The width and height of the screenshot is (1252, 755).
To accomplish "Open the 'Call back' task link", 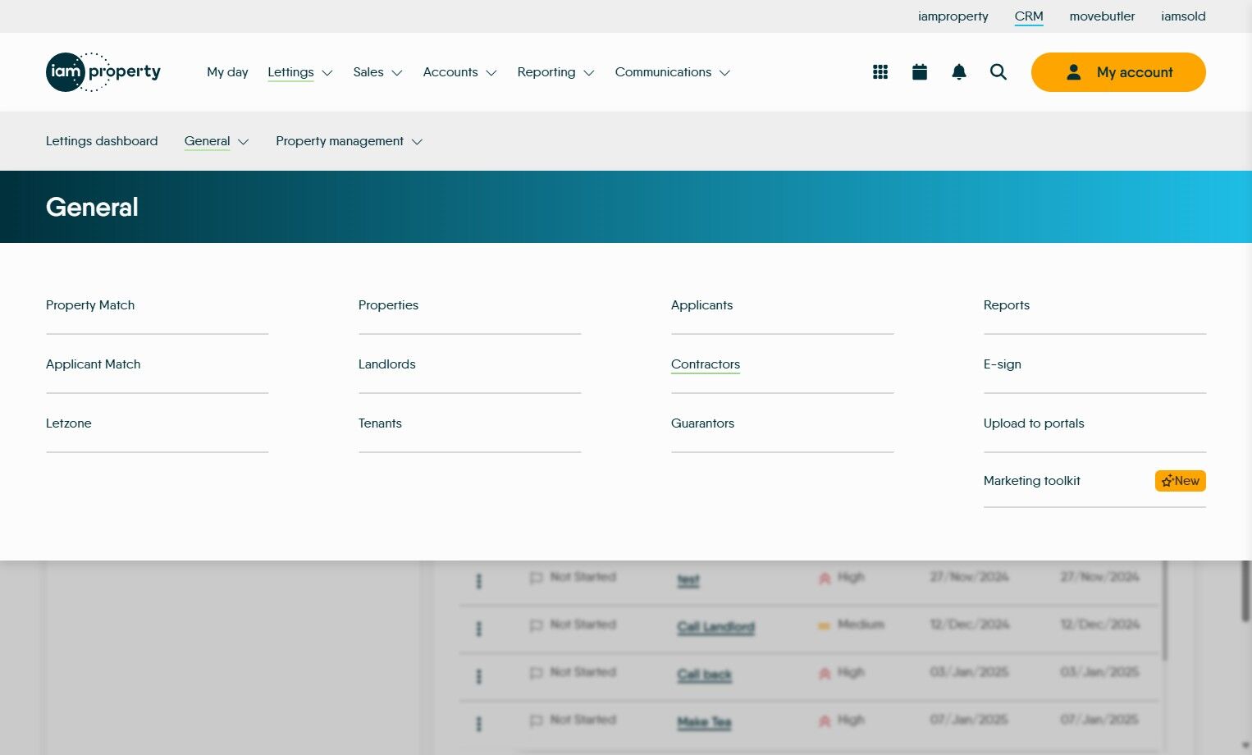I will [x=705, y=675].
